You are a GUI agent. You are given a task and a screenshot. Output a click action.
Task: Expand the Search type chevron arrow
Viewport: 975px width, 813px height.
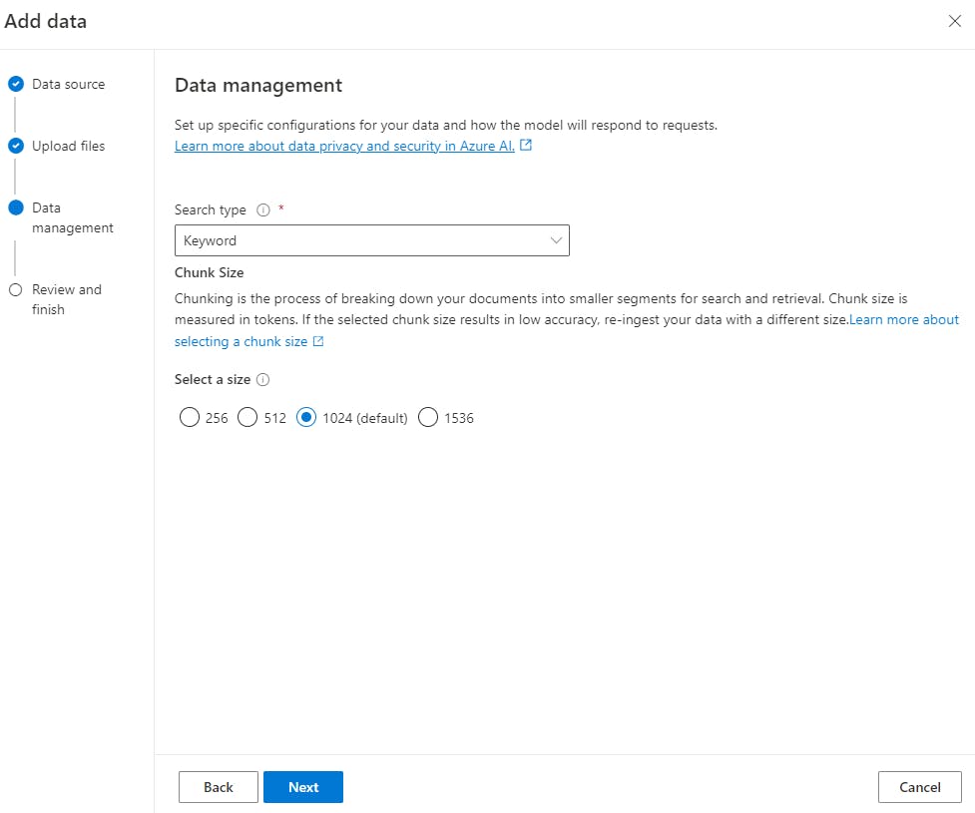(x=556, y=240)
